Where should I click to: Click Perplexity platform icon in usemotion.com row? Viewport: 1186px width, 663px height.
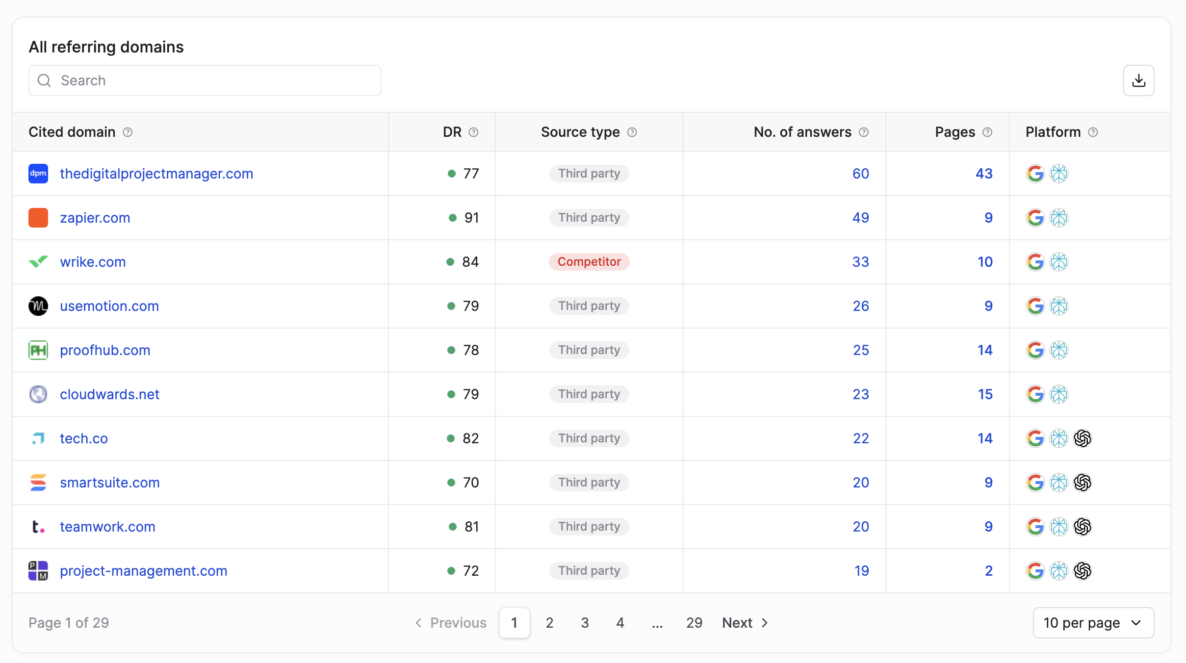tap(1058, 306)
